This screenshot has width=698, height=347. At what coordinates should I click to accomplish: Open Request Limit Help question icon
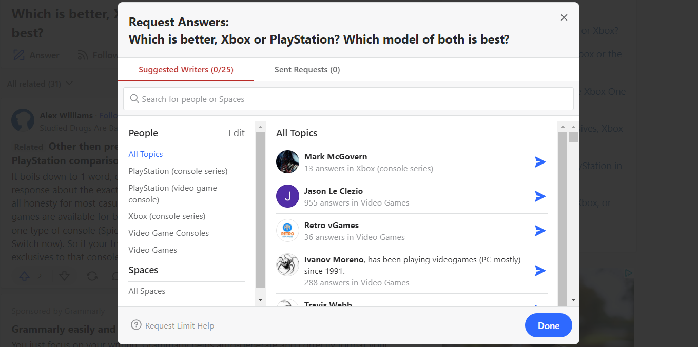click(x=136, y=325)
